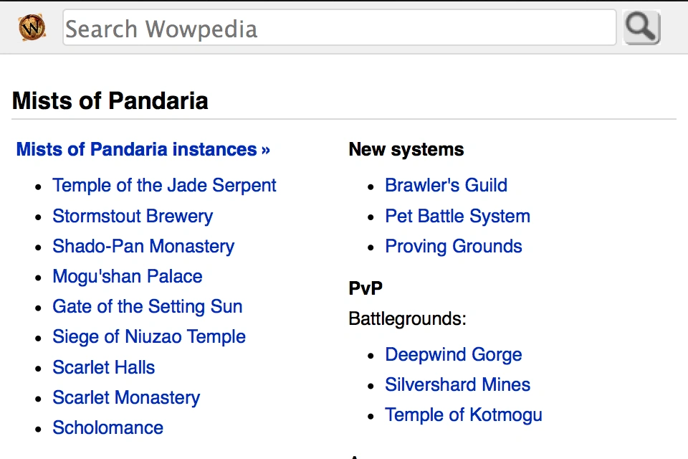Go to Silvershard Mines article

tap(457, 384)
